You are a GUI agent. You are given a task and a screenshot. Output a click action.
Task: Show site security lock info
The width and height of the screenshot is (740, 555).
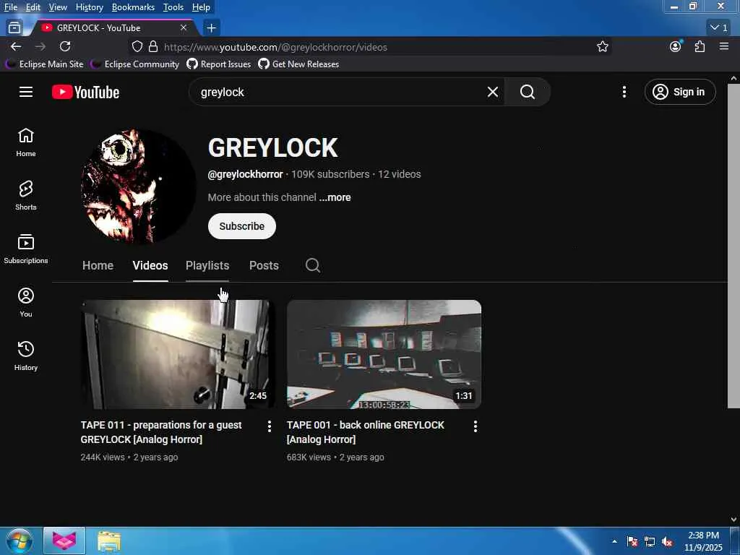coord(153,47)
